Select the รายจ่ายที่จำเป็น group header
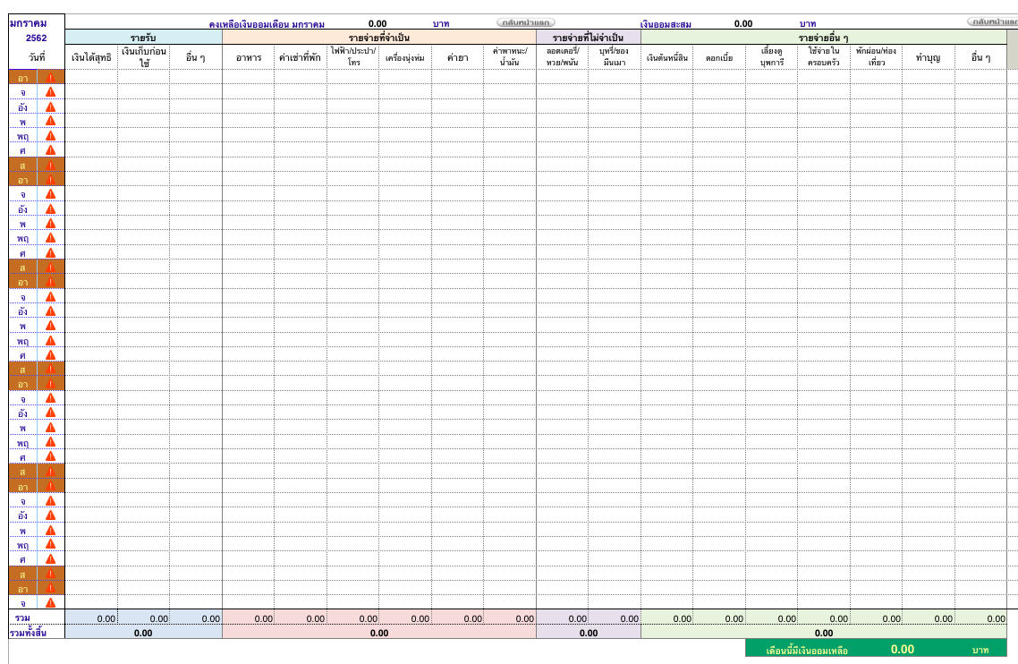1018x664 pixels. tap(379, 38)
